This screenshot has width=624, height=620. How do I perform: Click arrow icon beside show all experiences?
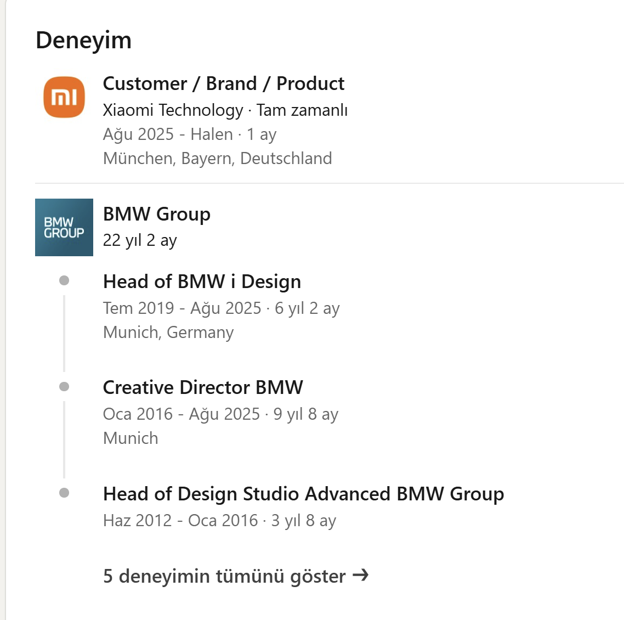click(x=360, y=576)
